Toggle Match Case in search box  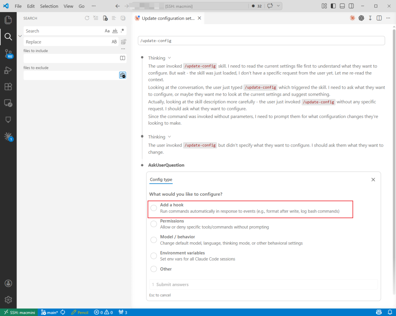(107, 31)
